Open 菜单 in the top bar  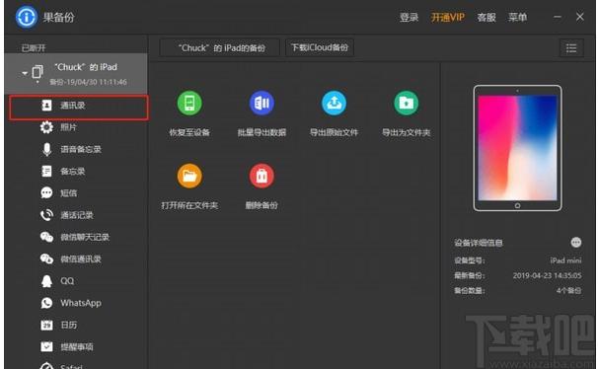(x=517, y=18)
